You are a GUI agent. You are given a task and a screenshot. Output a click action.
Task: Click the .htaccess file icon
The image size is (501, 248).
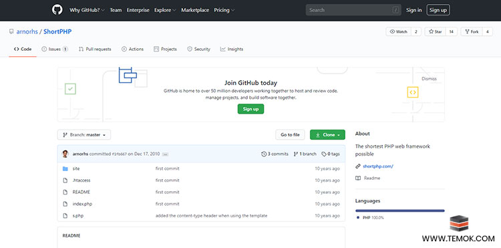point(65,180)
